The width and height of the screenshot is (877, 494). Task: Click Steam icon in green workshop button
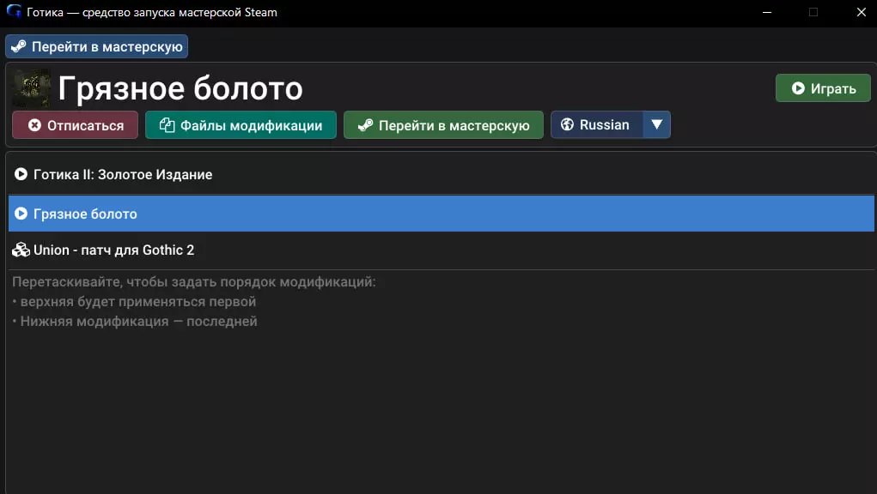click(365, 125)
